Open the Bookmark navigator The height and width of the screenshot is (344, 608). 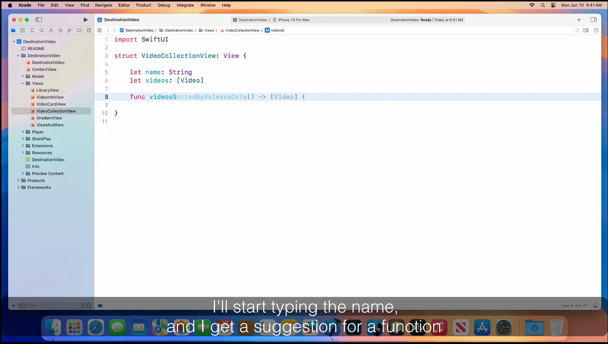pyautogui.click(x=32, y=30)
